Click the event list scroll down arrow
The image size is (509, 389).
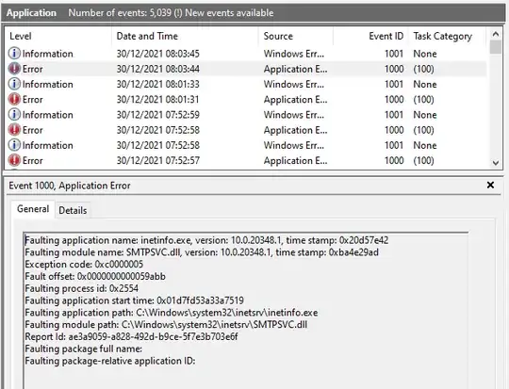pyautogui.click(x=496, y=163)
